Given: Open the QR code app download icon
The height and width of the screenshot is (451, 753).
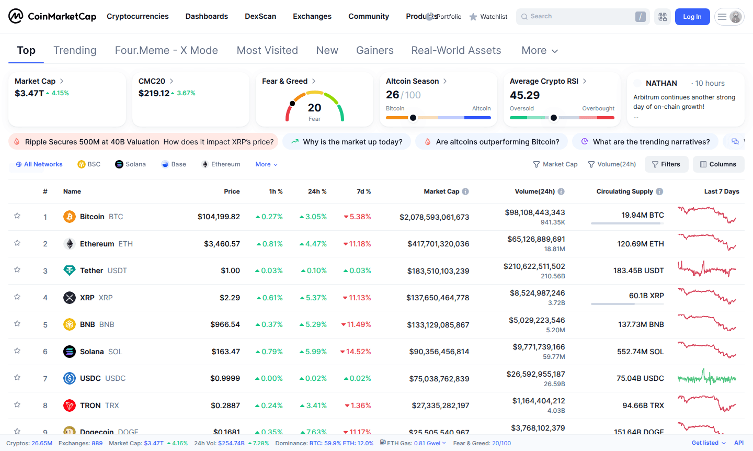Looking at the screenshot, I should [662, 16].
